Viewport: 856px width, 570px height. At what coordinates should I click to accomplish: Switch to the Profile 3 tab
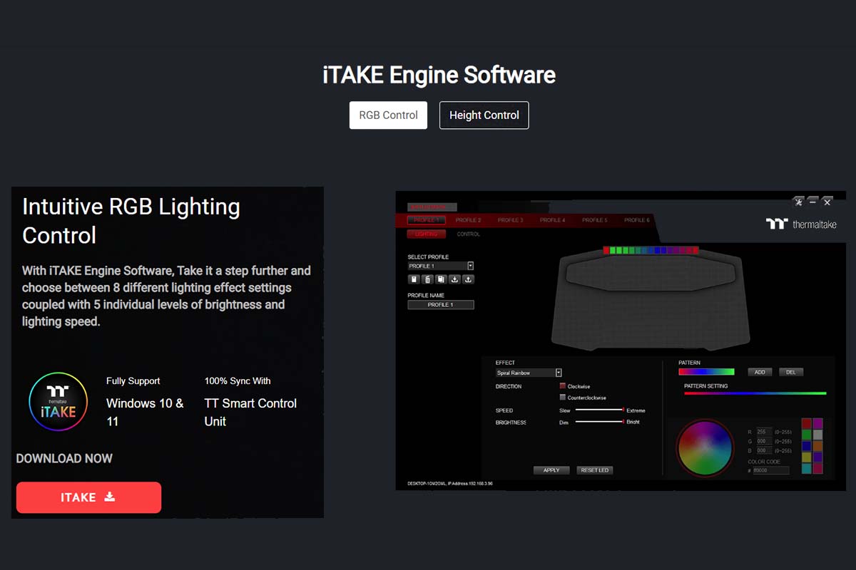tap(510, 220)
